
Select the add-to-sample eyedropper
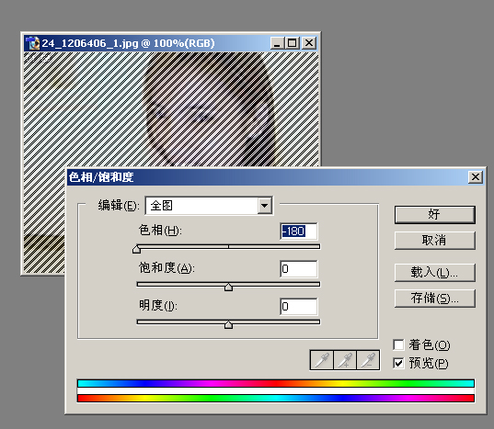(345, 360)
